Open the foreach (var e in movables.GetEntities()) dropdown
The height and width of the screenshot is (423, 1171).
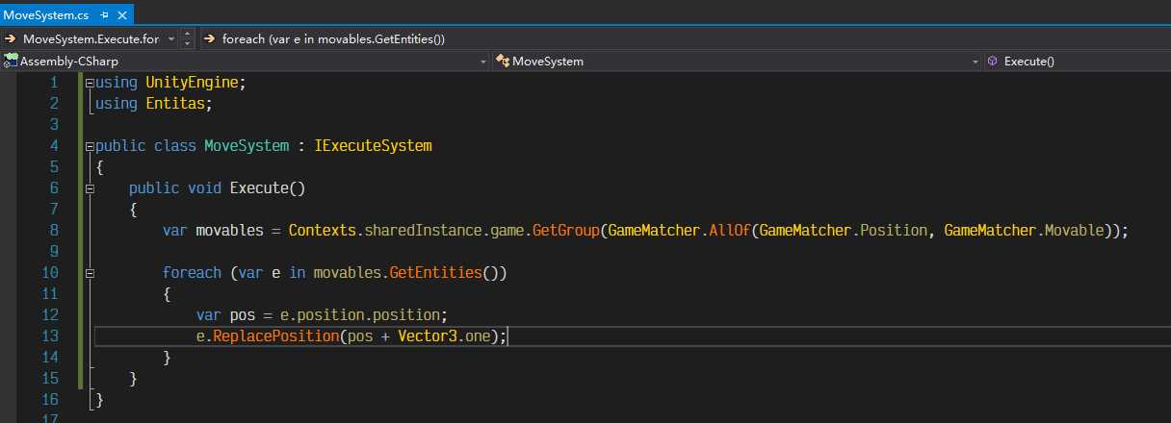click(x=685, y=38)
